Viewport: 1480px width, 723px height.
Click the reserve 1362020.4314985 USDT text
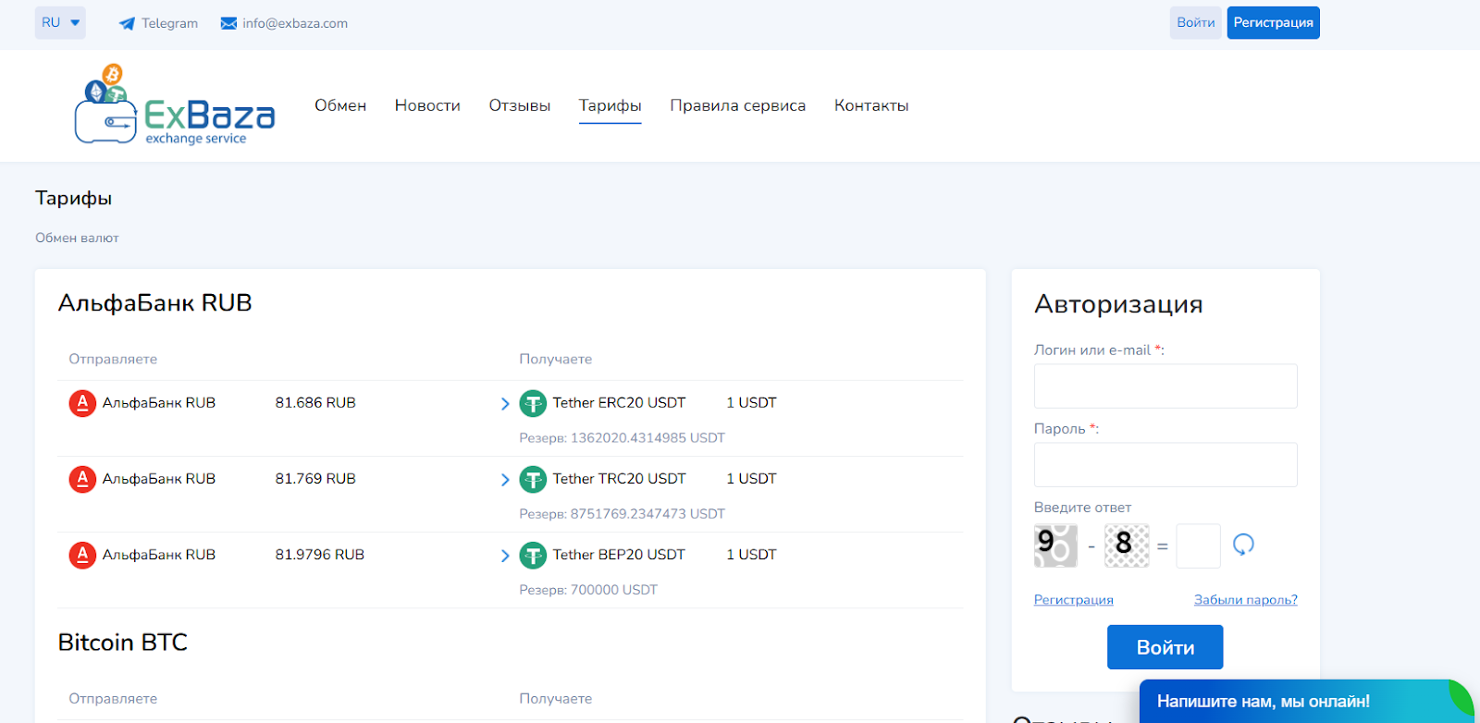pos(622,438)
